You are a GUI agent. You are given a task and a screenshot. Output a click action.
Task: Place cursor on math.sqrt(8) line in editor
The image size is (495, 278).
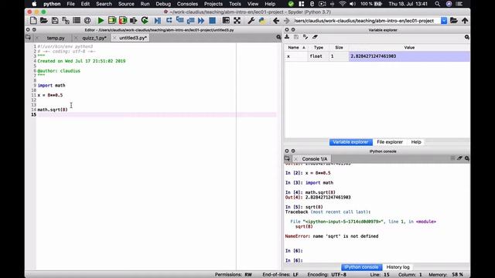pyautogui.click(x=53, y=110)
